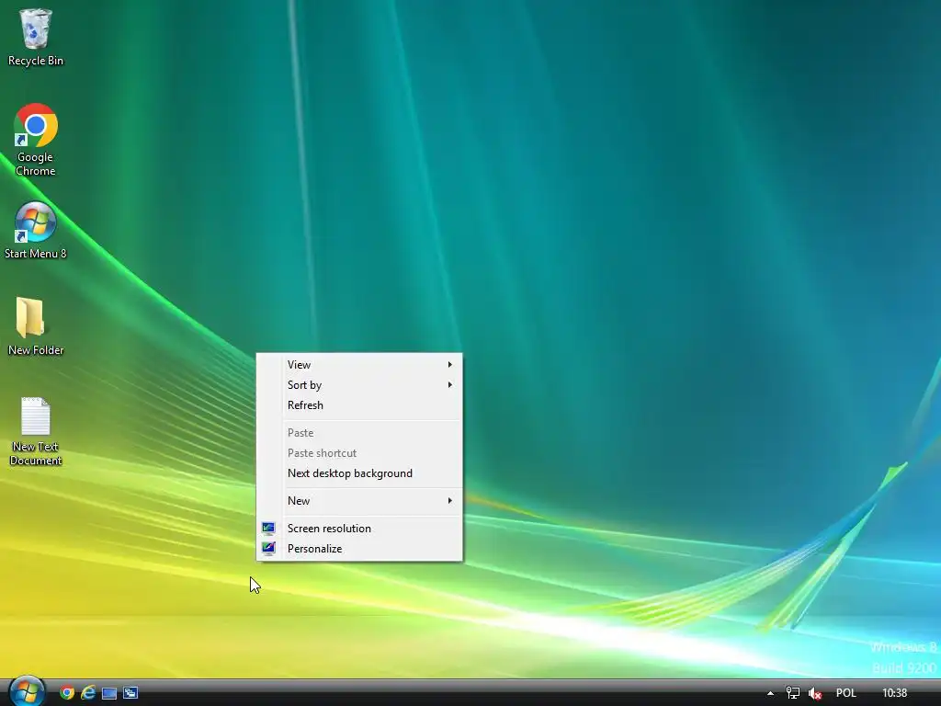Select the Start Menu 8 desktop shortcut

(36, 230)
